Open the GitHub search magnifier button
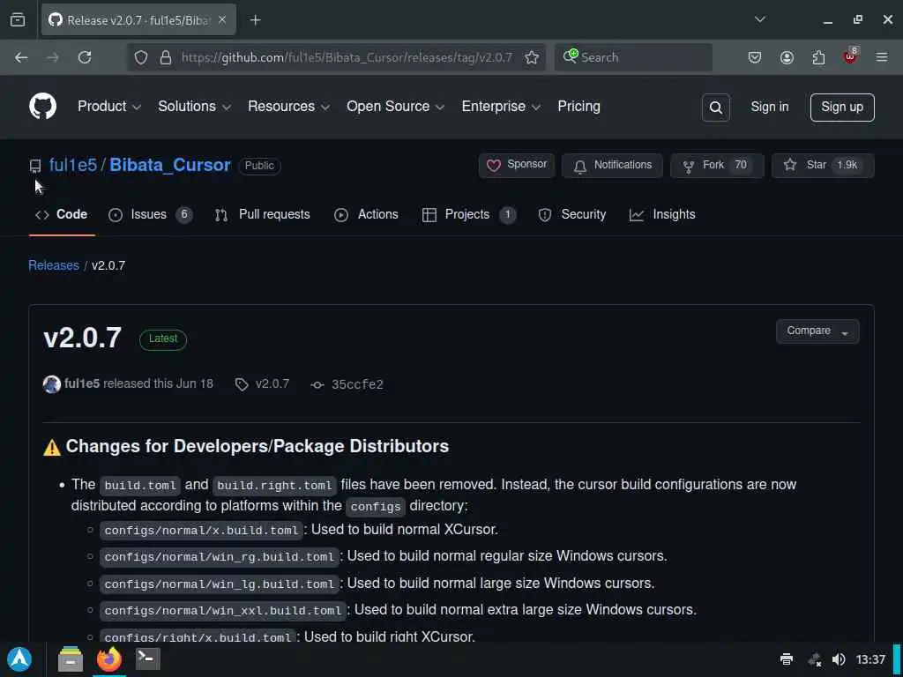Viewport: 903px width, 677px height. coord(715,107)
